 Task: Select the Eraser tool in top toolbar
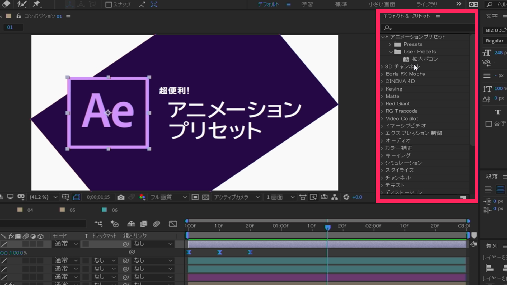pos(6,4)
